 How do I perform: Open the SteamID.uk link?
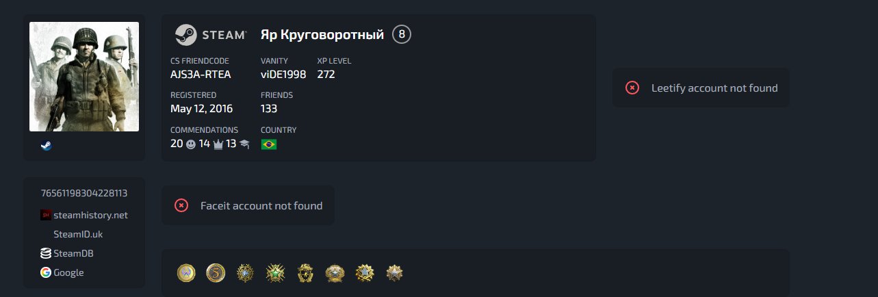77,234
